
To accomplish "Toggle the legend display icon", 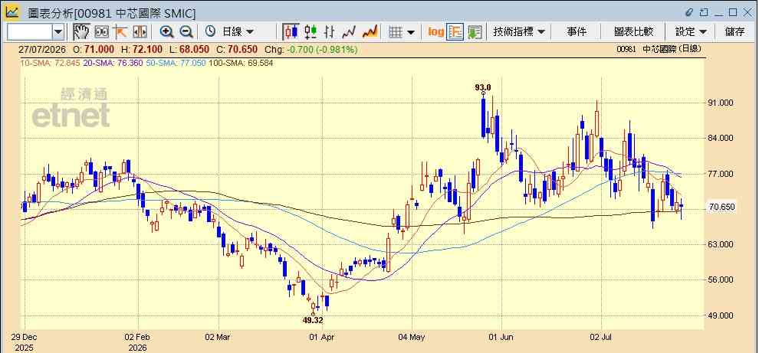I will click(x=455, y=32).
